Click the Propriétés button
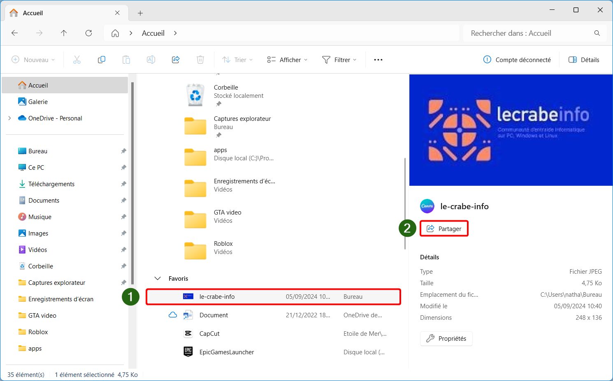The image size is (613, 381). tap(446, 338)
